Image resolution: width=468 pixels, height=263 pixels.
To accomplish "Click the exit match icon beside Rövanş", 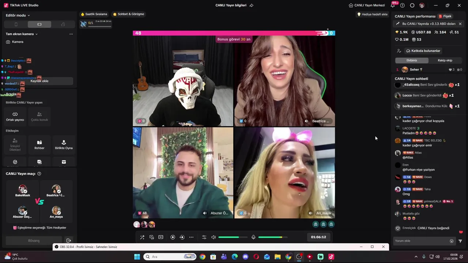I will (x=68, y=241).
